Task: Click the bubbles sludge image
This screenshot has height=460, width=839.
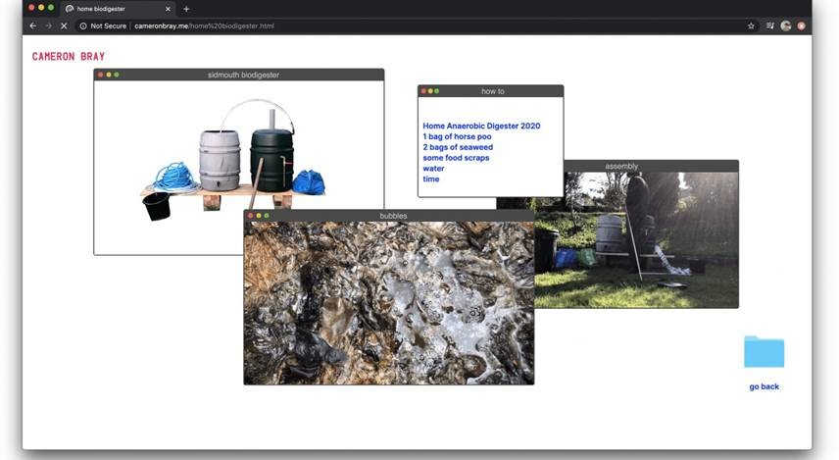Action: 388,302
